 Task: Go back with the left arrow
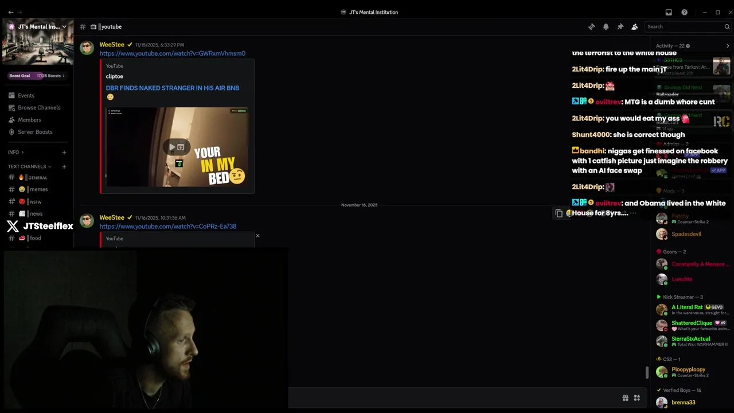click(10, 12)
